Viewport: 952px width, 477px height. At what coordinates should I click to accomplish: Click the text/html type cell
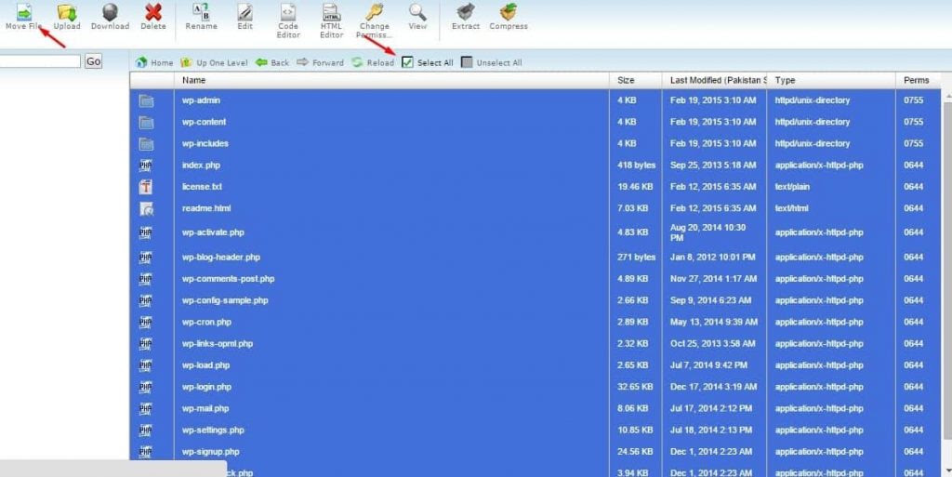tap(792, 208)
